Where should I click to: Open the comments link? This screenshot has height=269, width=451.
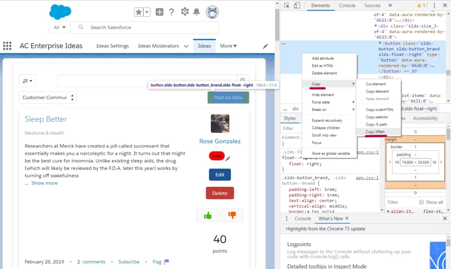coord(94,262)
